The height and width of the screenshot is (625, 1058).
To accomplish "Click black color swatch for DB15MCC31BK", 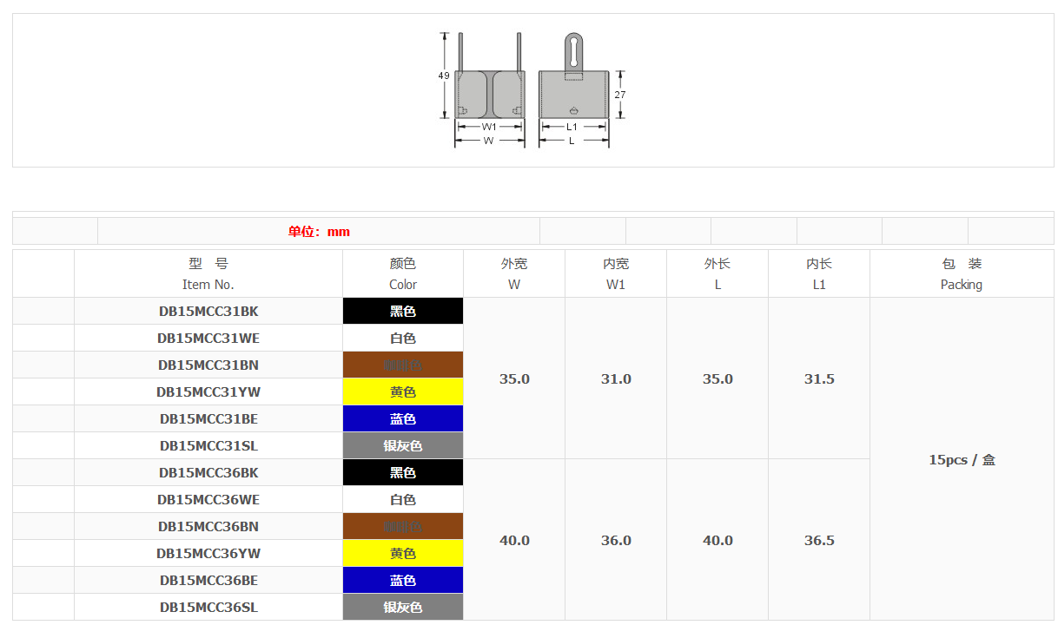I will pos(403,311).
